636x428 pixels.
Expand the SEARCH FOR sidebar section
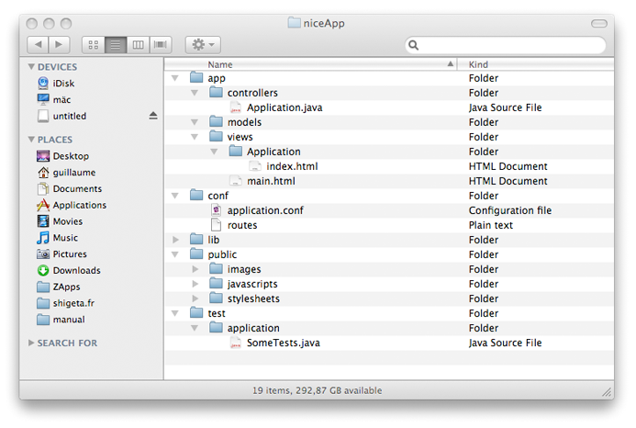[32, 343]
